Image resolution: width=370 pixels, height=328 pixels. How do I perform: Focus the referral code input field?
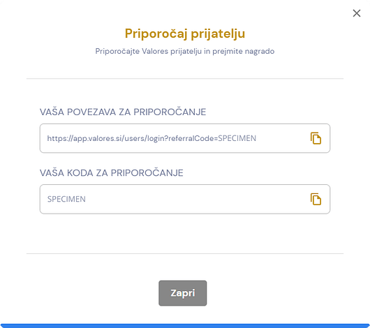[x=185, y=199]
